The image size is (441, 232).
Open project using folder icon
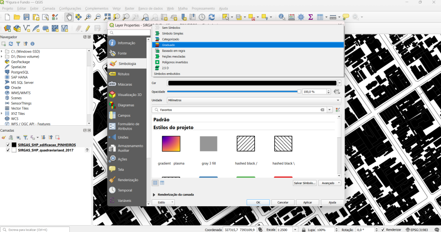pyautogui.click(x=17, y=17)
